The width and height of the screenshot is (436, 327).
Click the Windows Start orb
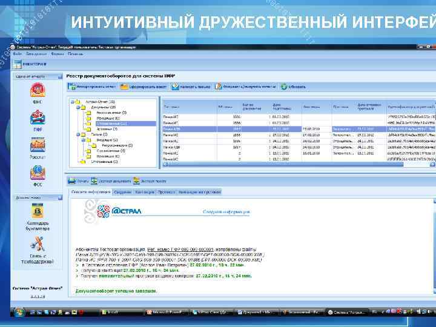19,312
